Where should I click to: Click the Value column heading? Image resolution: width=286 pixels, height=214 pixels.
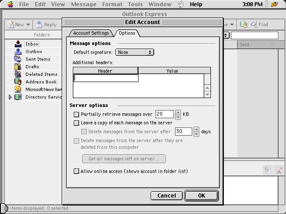[174, 70]
